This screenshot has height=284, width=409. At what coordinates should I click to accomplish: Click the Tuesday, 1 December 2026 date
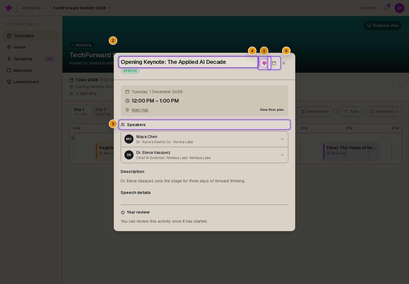pos(157,92)
